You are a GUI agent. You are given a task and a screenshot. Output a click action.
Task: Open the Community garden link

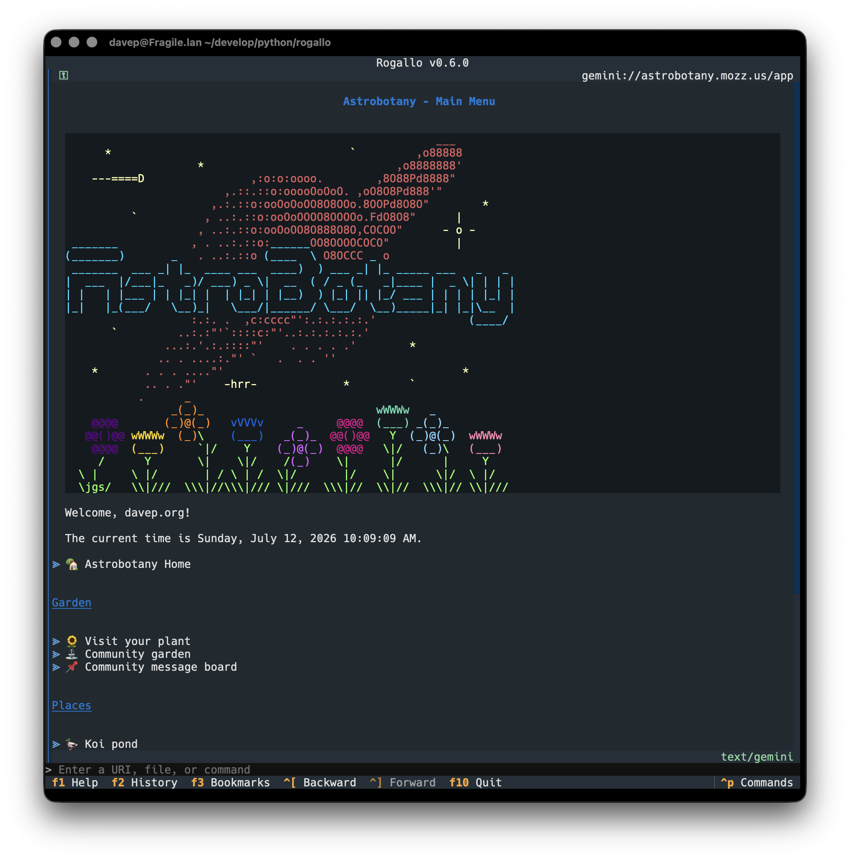click(x=138, y=654)
